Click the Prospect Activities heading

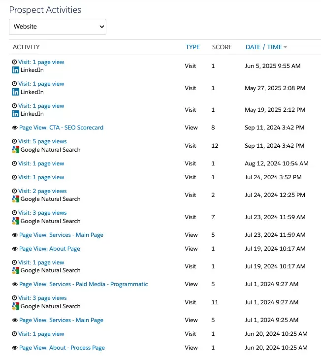coord(45,10)
